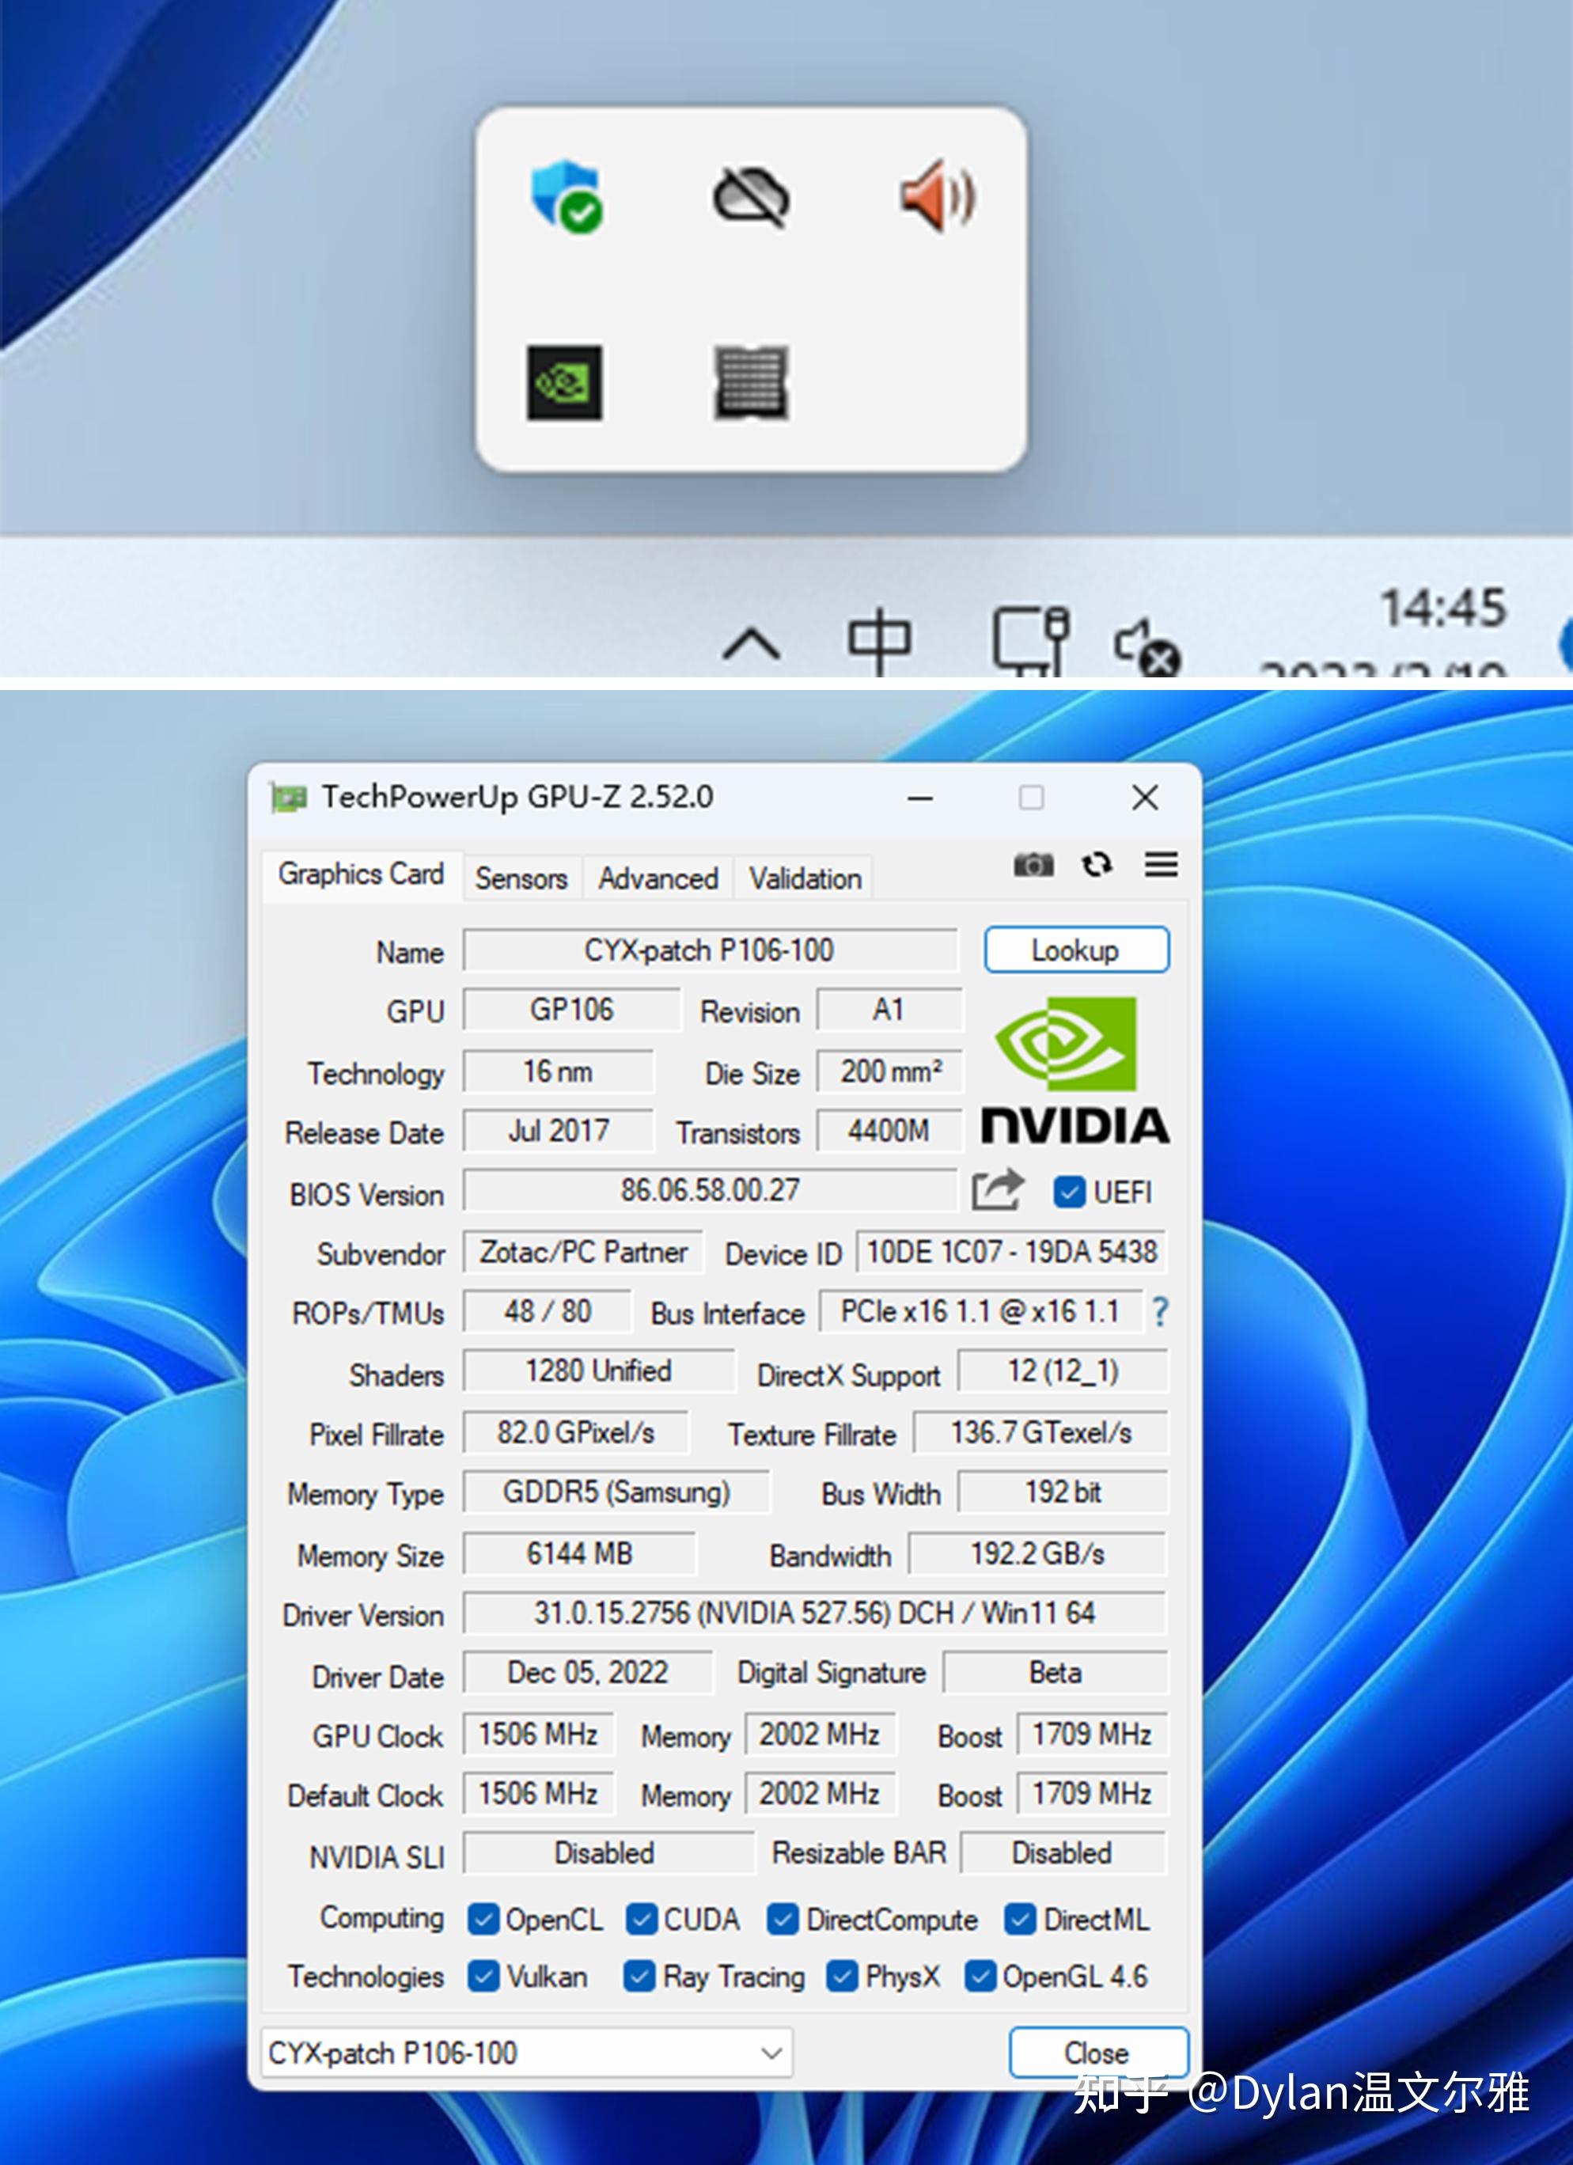Toggle the OpenCL checkbox

(484, 1920)
